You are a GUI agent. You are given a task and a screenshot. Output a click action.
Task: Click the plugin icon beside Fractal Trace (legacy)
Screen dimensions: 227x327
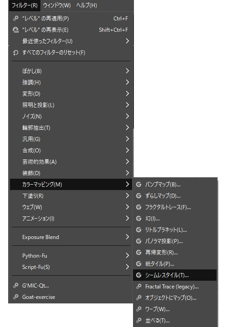[138, 287]
